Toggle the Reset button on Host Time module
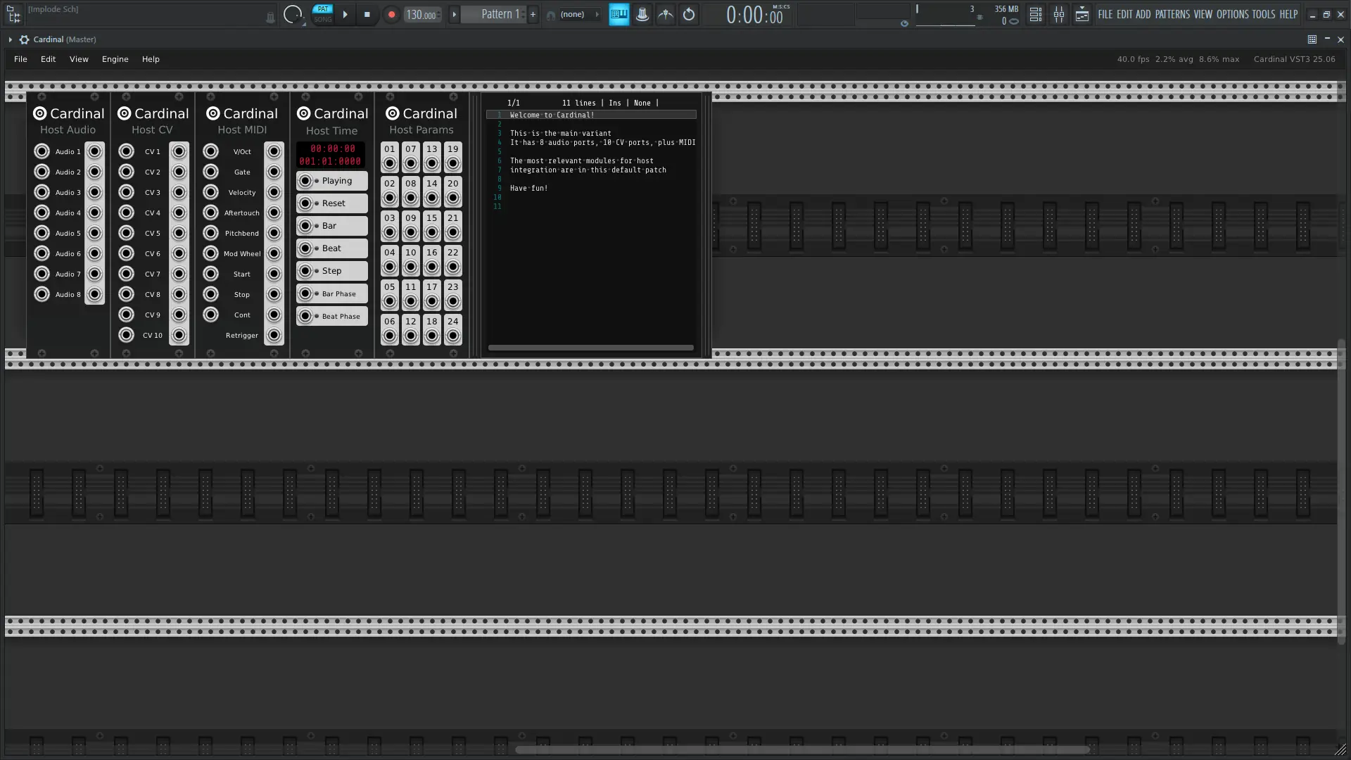The image size is (1351, 760). click(331, 203)
